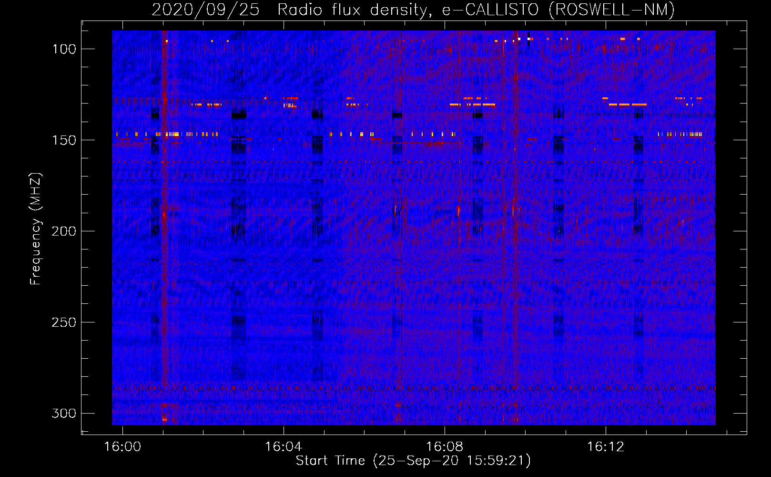Click the 16:04 time tick label
Viewport: 771px width, 477px height.
[284, 447]
